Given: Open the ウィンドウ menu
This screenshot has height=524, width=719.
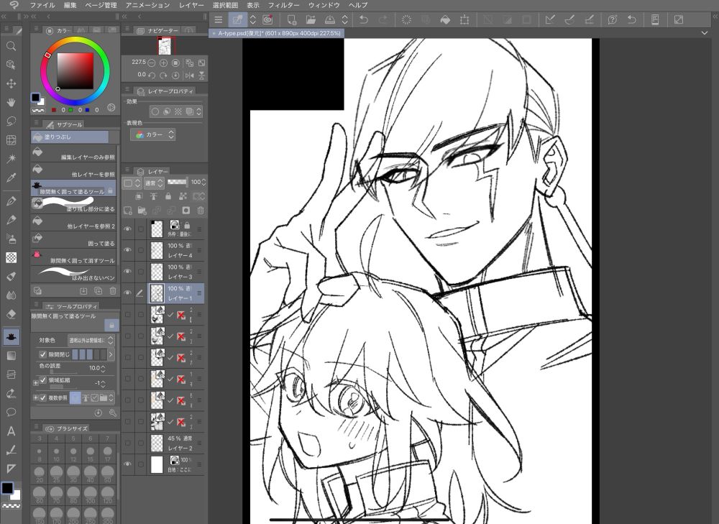Looking at the screenshot, I should coord(324,5).
